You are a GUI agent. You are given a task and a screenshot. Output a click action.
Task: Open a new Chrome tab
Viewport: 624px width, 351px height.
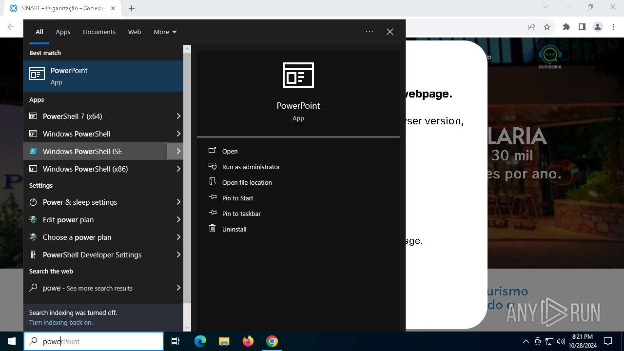(x=132, y=8)
